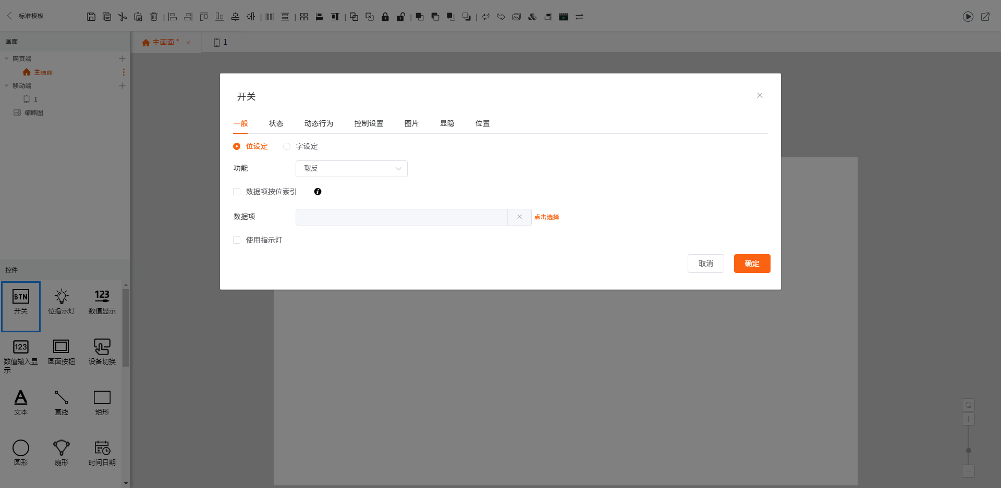Select the 开关 BTN control
Viewport: 1001px width, 488px height.
pyautogui.click(x=21, y=306)
